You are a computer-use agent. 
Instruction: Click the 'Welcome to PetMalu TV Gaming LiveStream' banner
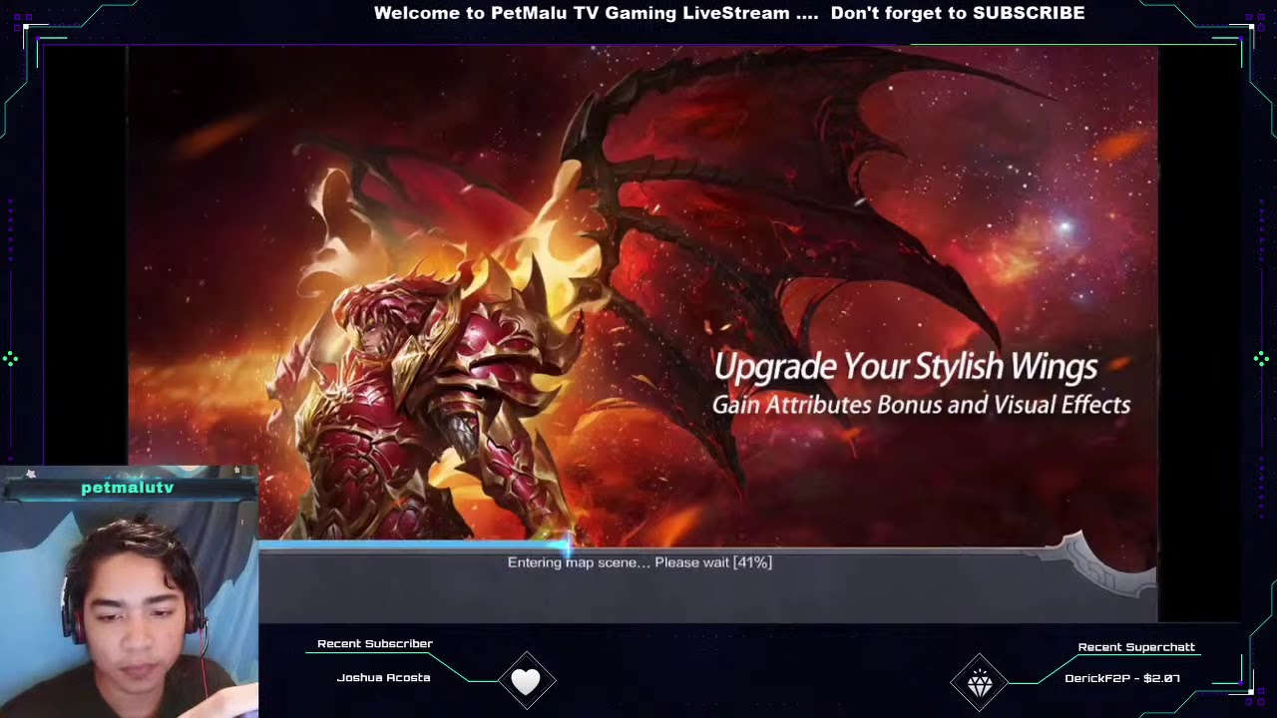(x=729, y=13)
